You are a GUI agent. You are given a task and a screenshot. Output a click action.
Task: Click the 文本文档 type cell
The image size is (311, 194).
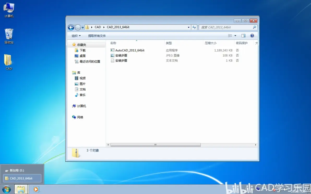pyautogui.click(x=172, y=61)
